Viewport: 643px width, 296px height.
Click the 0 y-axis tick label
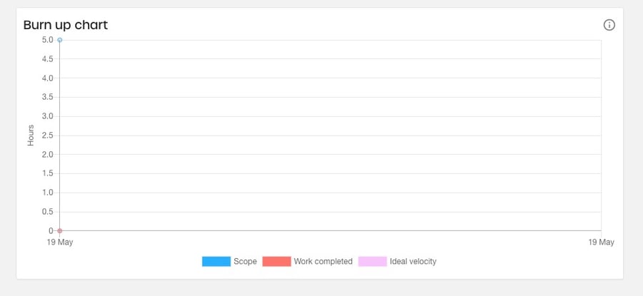point(51,231)
